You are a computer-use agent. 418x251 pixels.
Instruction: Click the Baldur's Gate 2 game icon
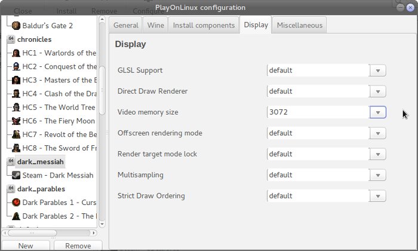16,26
